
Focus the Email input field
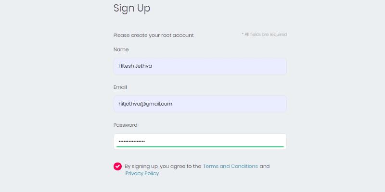tap(200, 104)
